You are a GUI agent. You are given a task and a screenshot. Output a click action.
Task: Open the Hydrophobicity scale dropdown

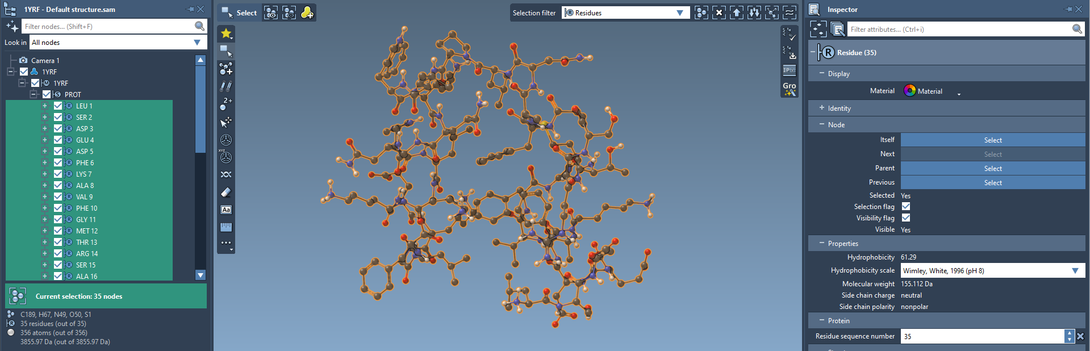point(992,271)
